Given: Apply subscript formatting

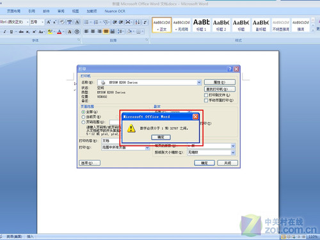Looking at the screenshot, I should [x=28, y=32].
